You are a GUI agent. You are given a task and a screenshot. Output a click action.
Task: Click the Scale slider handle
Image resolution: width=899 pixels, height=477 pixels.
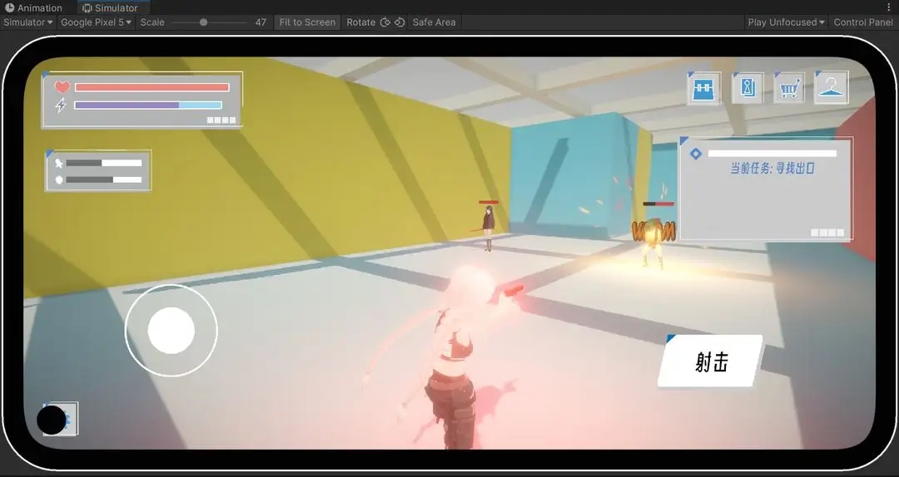click(x=203, y=22)
